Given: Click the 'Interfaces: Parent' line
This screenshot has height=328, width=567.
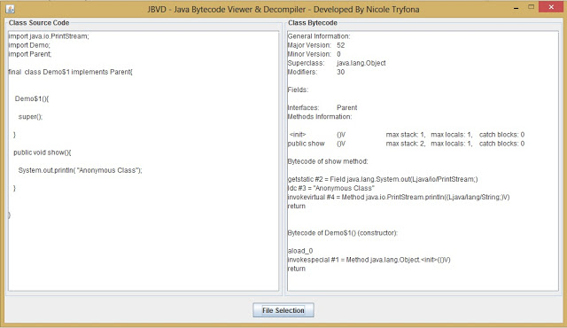Looking at the screenshot, I should tap(322, 107).
